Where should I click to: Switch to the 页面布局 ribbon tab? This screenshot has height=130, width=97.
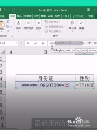click(28, 16)
